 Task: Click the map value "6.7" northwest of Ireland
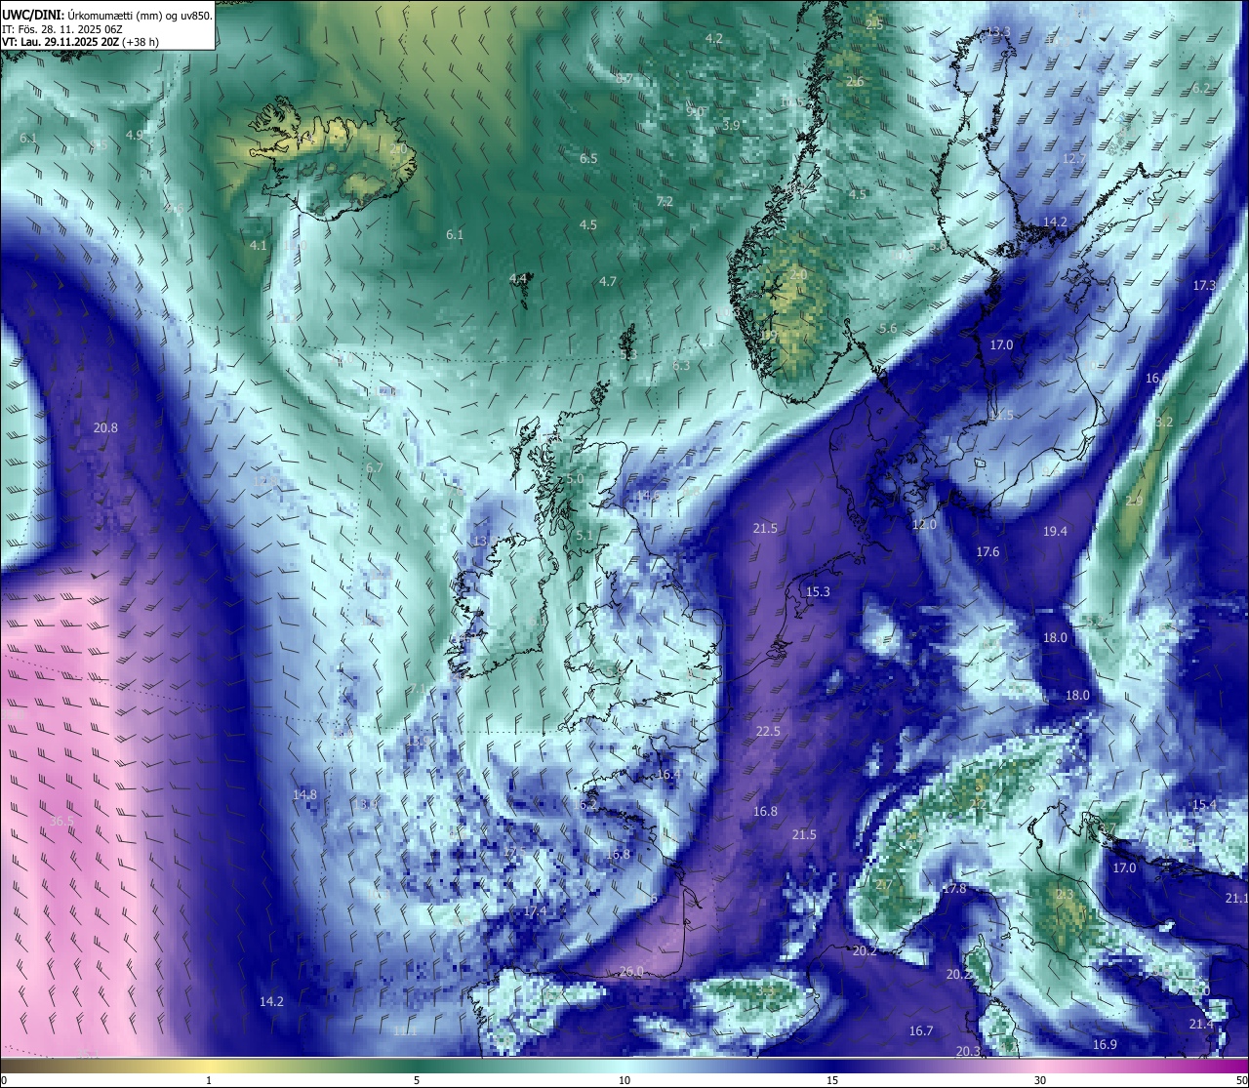click(375, 469)
